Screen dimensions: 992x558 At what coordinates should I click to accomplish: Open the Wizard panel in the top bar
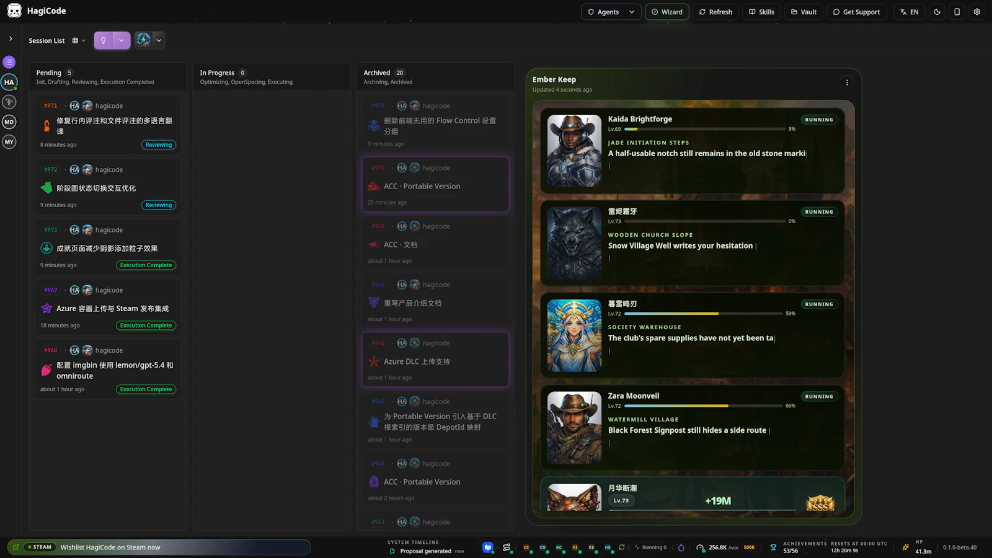point(667,12)
